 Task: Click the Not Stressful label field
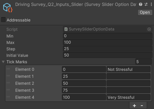[x=129, y=69]
